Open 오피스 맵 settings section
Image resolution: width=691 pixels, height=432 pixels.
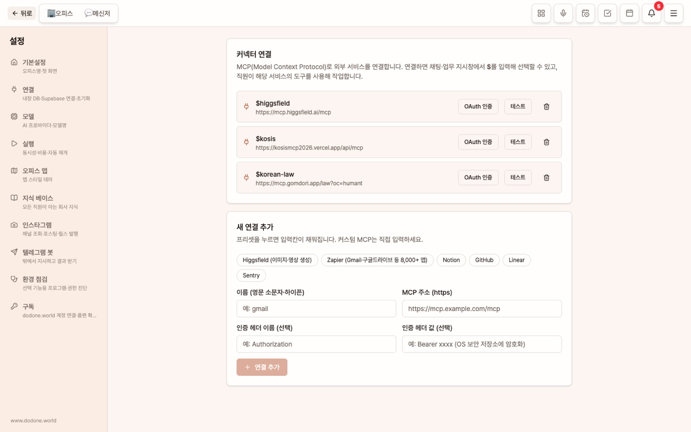(53, 174)
